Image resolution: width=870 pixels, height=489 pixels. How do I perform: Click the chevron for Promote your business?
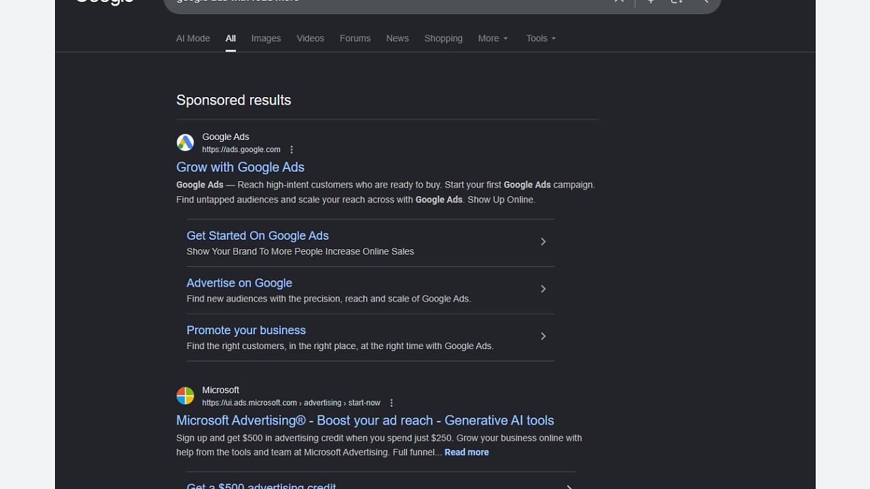(x=543, y=336)
